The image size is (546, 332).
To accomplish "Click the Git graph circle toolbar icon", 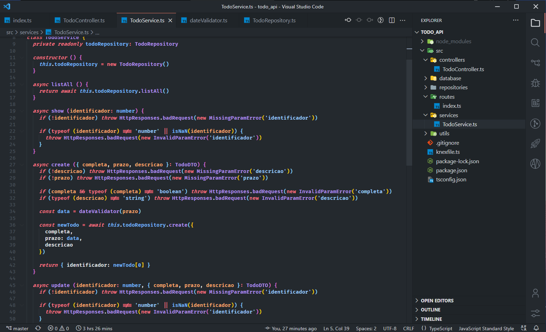I will pyautogui.click(x=381, y=20).
